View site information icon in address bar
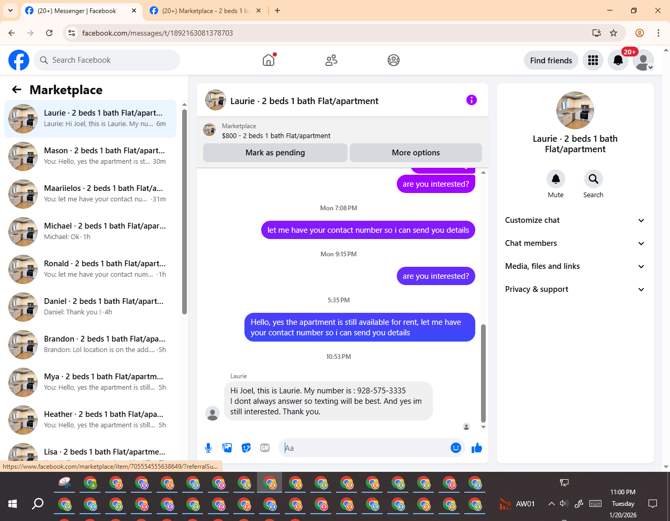Image resolution: width=670 pixels, height=521 pixels. click(72, 33)
